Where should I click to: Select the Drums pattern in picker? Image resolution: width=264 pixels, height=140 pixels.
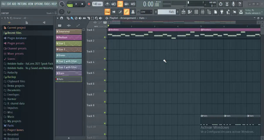tap(69, 55)
